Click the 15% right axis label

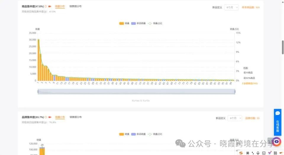click(238, 33)
